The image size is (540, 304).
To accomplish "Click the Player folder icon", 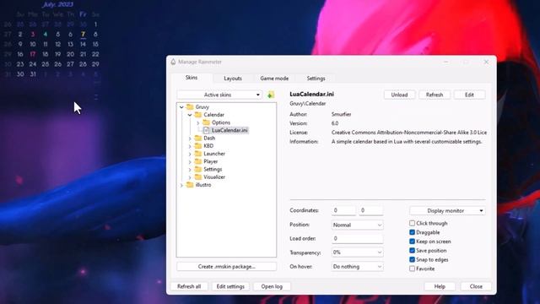I will [x=198, y=161].
